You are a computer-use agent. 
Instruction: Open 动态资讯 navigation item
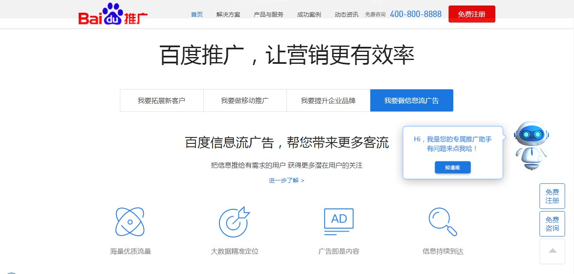[x=347, y=14]
